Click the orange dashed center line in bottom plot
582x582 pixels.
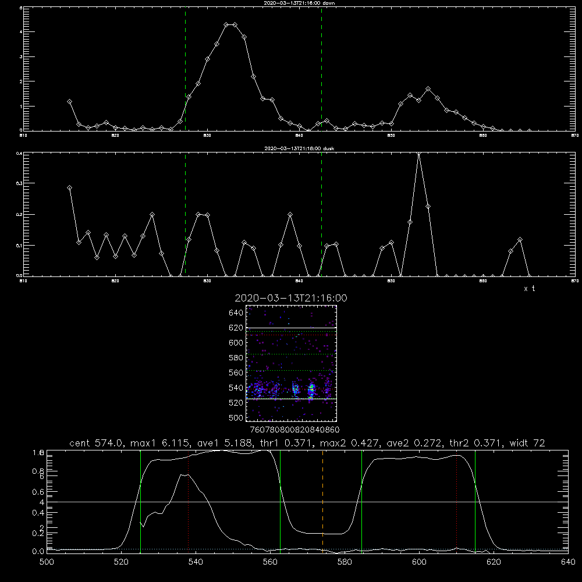tap(322, 501)
